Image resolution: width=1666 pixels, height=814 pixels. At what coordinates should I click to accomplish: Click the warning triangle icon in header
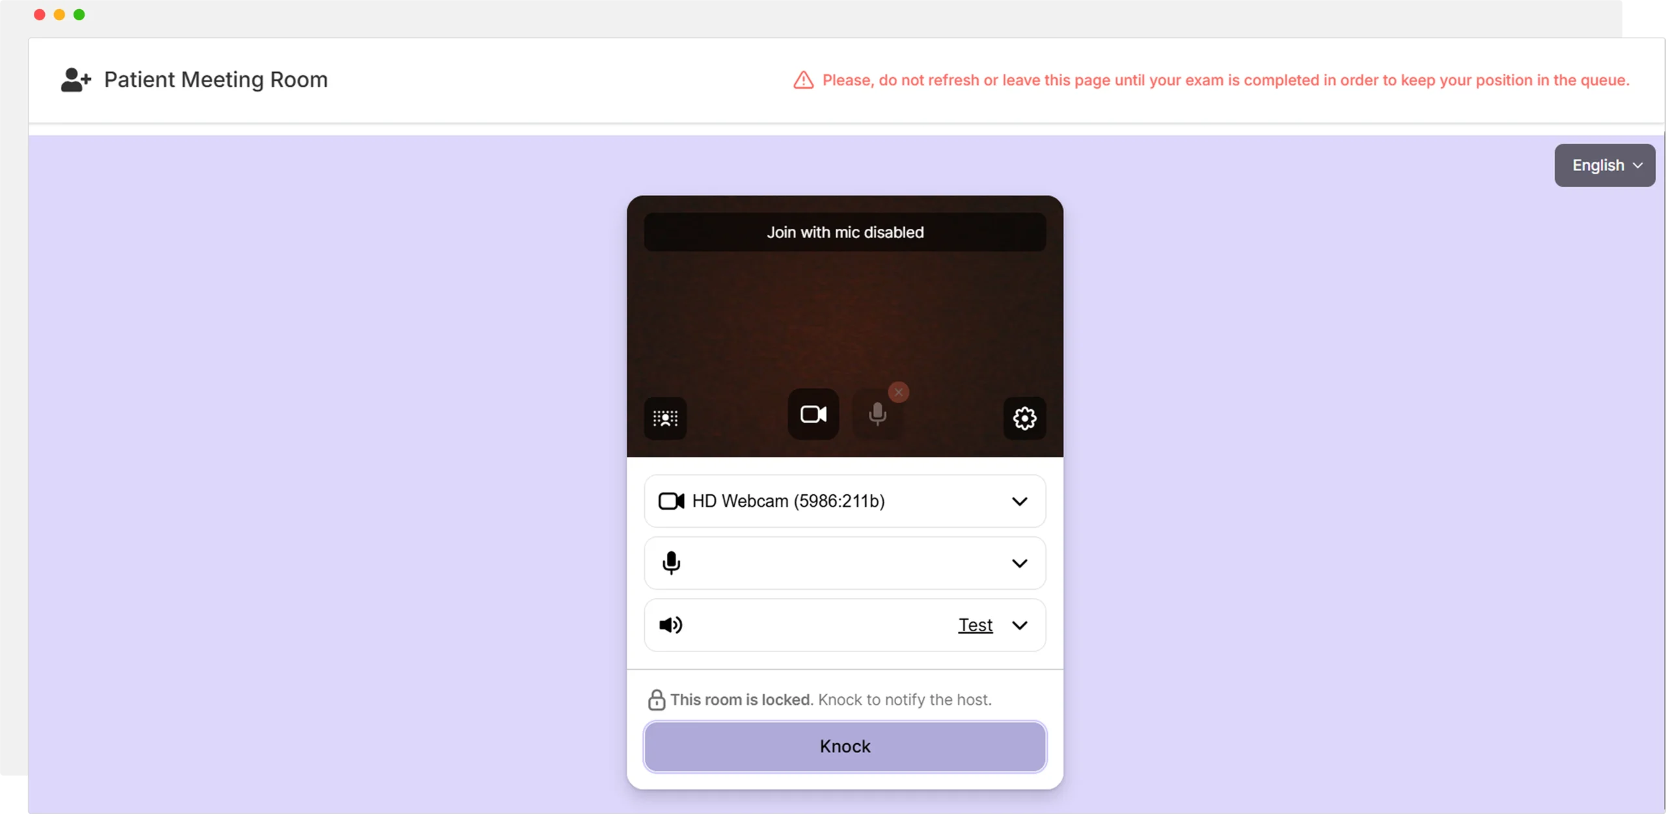point(803,80)
